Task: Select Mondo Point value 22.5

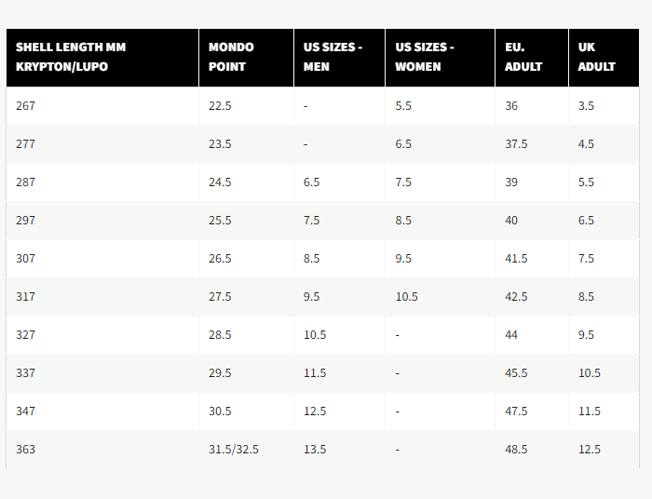Action: [220, 106]
